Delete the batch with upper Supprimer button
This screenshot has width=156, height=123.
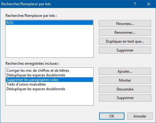click(125, 50)
